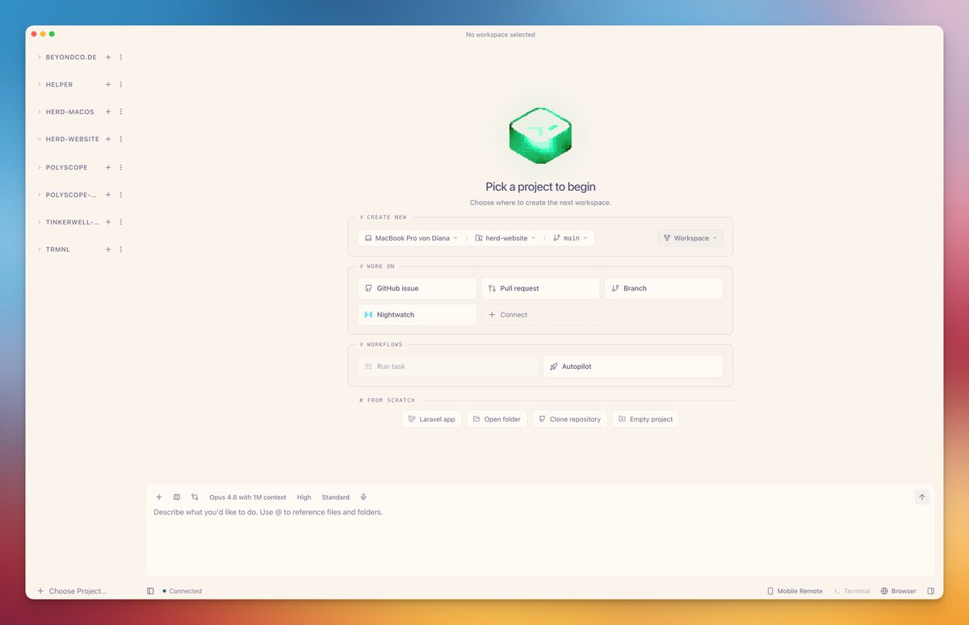Image resolution: width=969 pixels, height=625 pixels.
Task: Click the Connected status indicator
Action: pyautogui.click(x=182, y=591)
